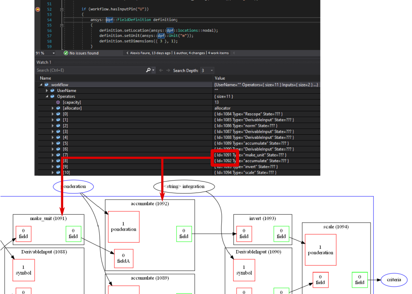Open the 91 % zoom dropdown
The height and width of the screenshot is (294, 412).
click(x=53, y=53)
